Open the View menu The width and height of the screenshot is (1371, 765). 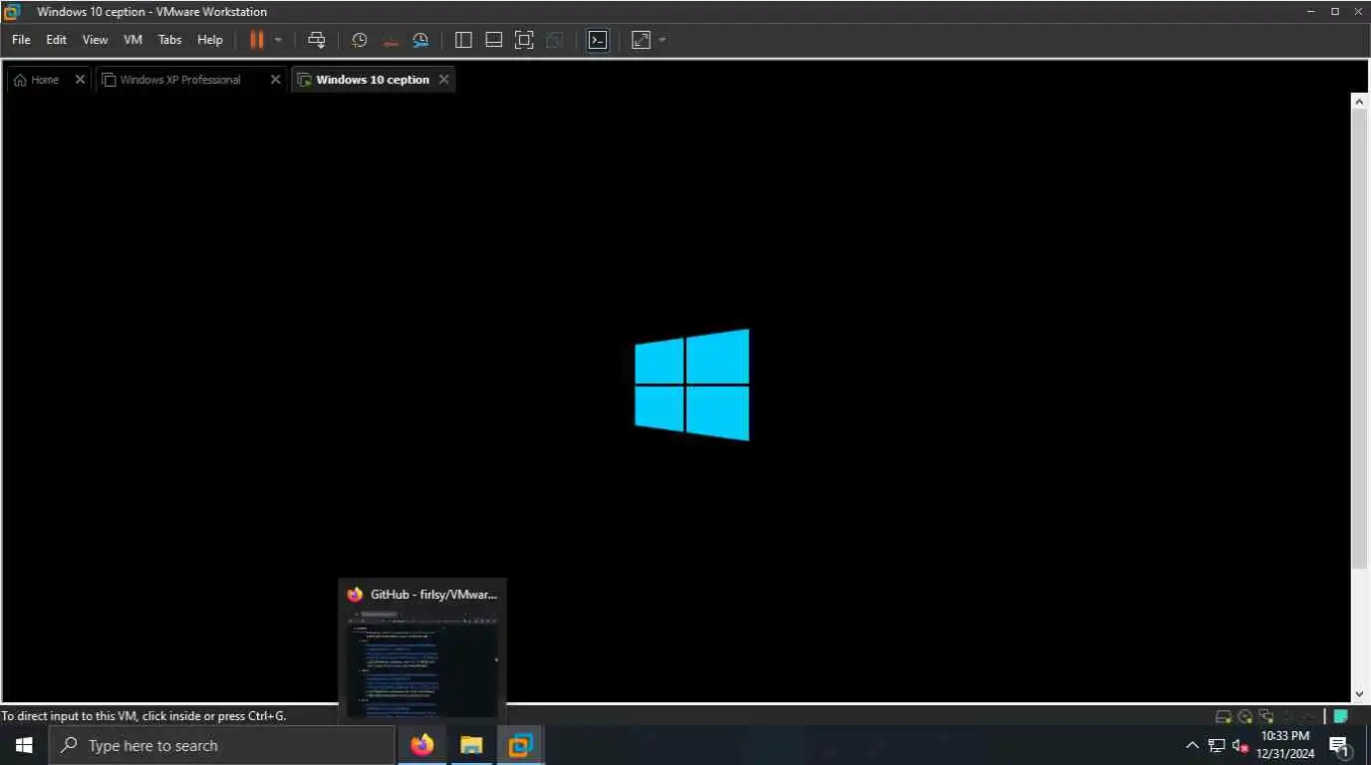coord(95,40)
